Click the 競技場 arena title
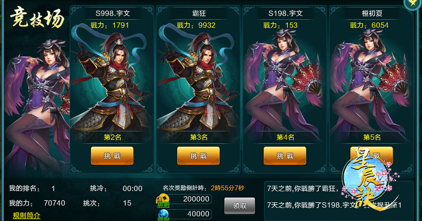Image resolution: width=422 pixels, height=221 pixels. coord(36,17)
